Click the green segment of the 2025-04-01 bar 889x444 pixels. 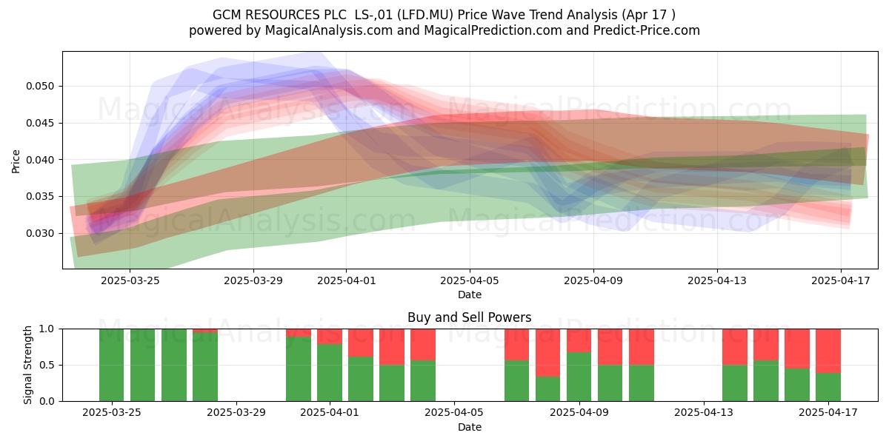pyautogui.click(x=330, y=372)
